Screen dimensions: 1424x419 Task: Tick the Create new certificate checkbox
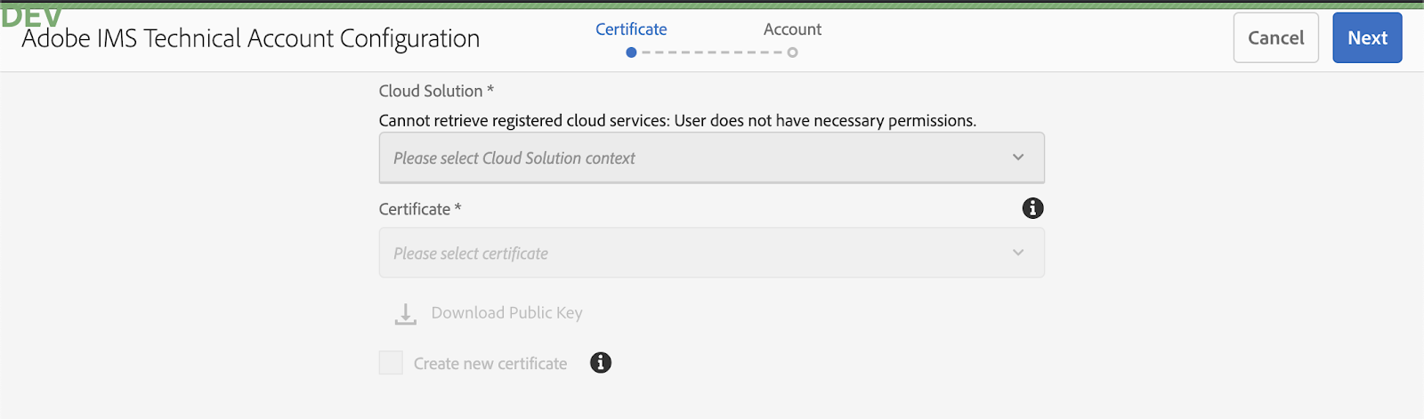click(391, 363)
